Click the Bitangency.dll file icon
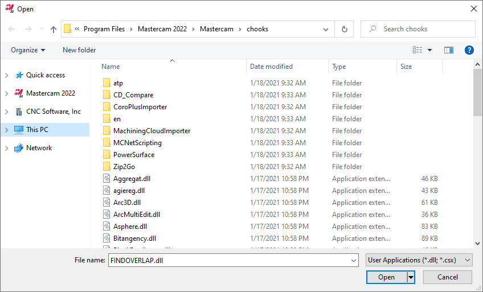This screenshot has width=483, height=292. point(107,238)
